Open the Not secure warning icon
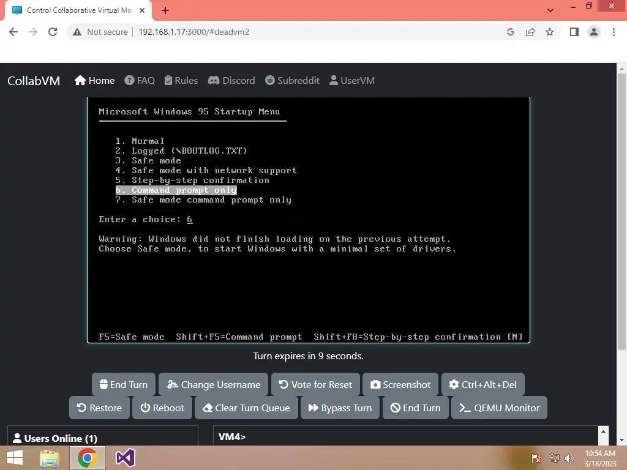The image size is (627, 470). coord(77,32)
